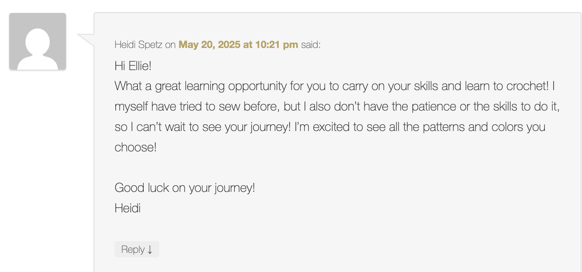Click the gray default avatar image
582x272 pixels.
click(x=38, y=41)
